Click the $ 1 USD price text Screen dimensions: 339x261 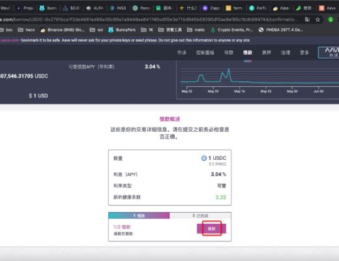point(38,96)
